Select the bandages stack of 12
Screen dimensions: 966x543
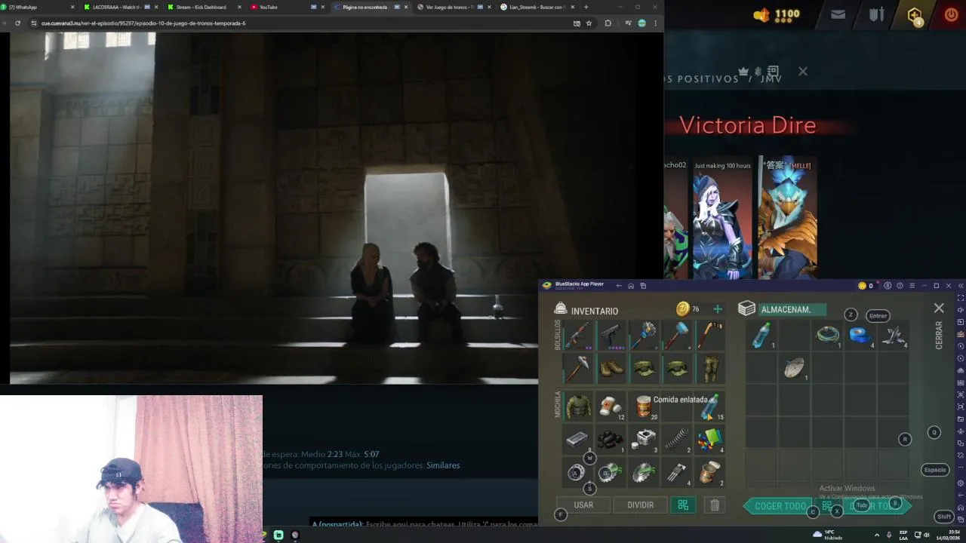[611, 406]
